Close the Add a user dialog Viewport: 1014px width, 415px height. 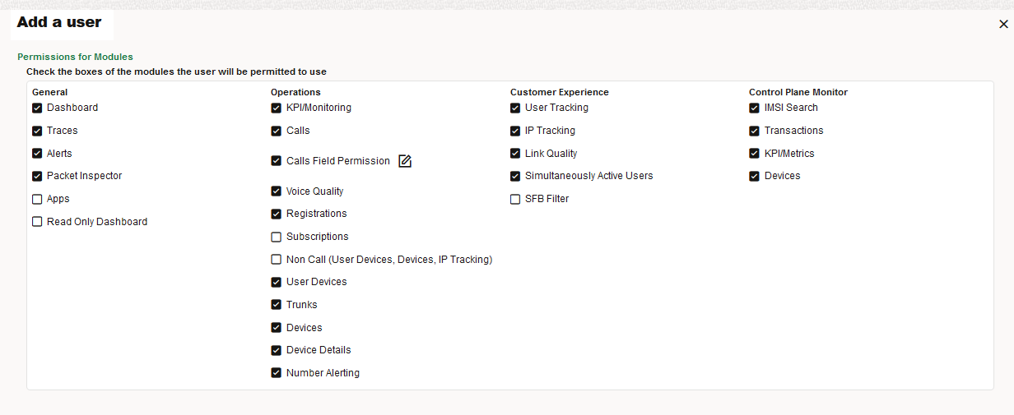(x=1003, y=25)
